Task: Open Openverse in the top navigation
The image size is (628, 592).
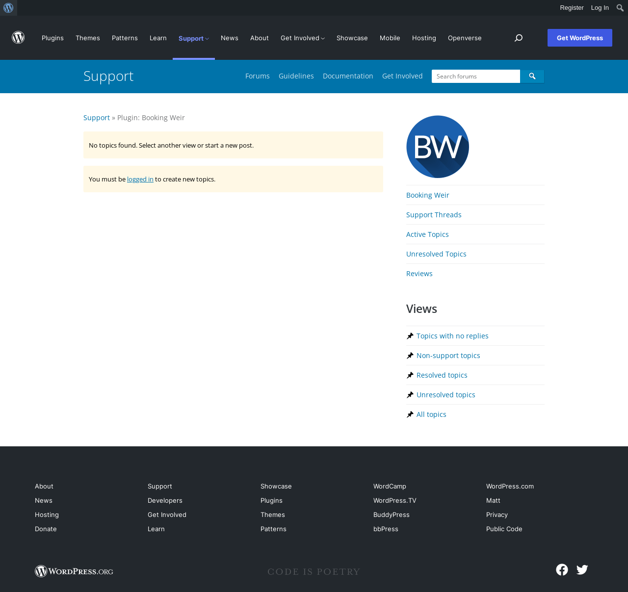Action: (x=465, y=38)
